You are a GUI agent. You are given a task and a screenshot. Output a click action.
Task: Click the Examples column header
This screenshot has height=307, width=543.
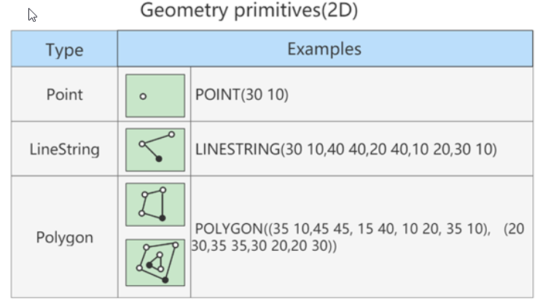(x=325, y=49)
